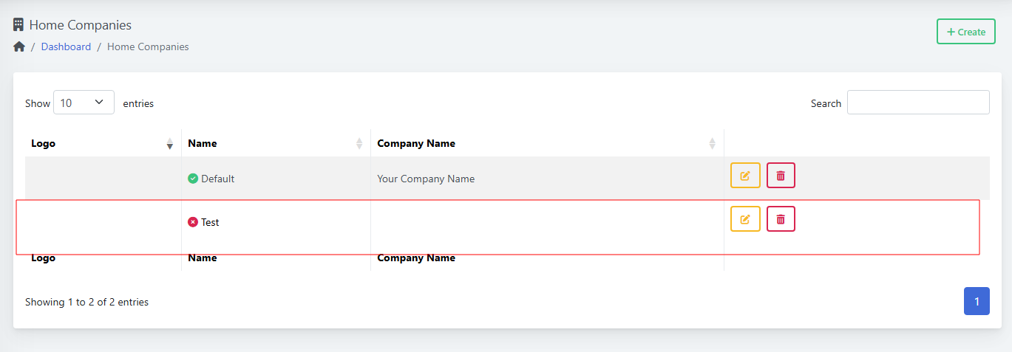
Task: Create a new home company
Action: 966,32
